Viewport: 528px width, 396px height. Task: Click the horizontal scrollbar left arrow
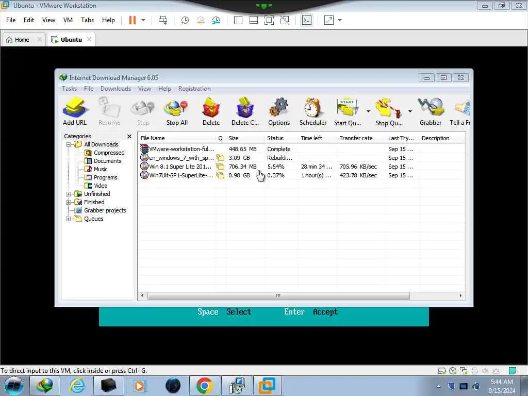142,295
